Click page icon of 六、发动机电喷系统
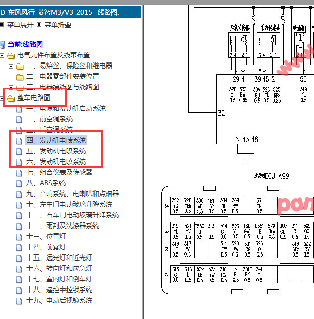This screenshot has width=314, height=319. tap(19, 163)
